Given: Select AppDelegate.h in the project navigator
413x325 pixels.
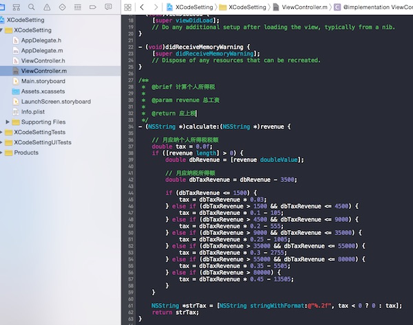Looking at the screenshot, I should (x=41, y=41).
